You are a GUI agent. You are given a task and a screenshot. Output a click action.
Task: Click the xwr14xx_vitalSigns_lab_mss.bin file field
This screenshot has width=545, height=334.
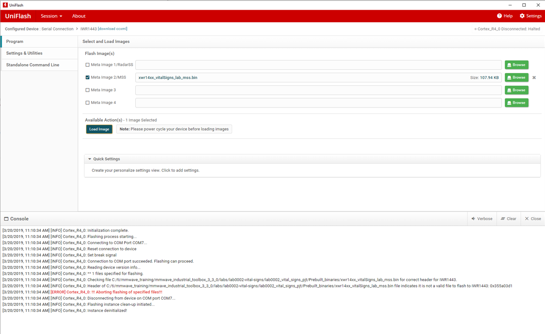319,77
